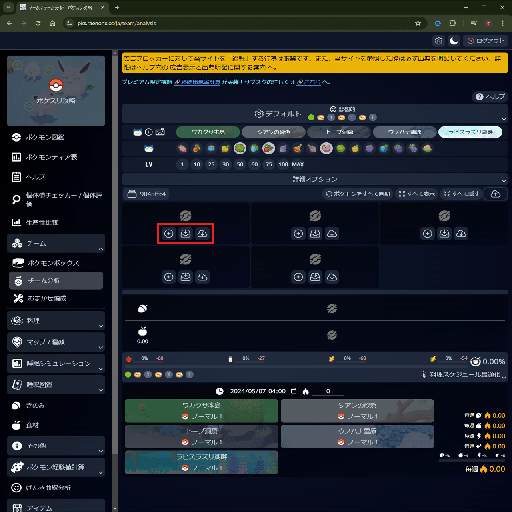Open ポケモン図鑑 from the sidebar
This screenshot has height=512, width=512.
(56, 137)
